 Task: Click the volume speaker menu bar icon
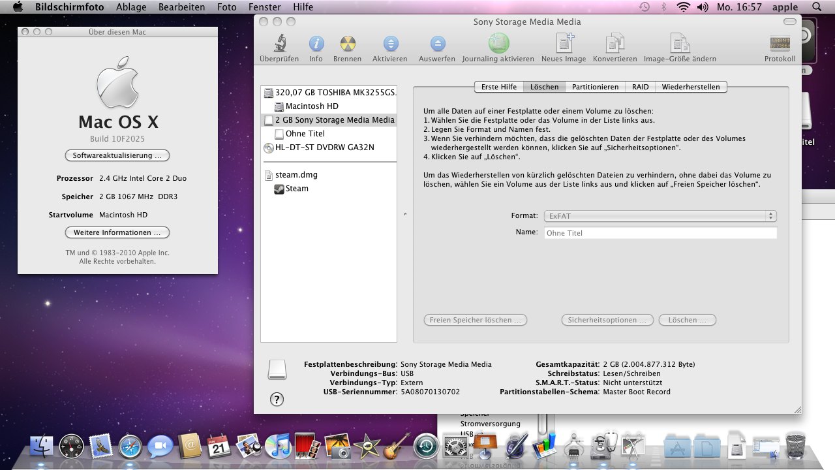[703, 7]
